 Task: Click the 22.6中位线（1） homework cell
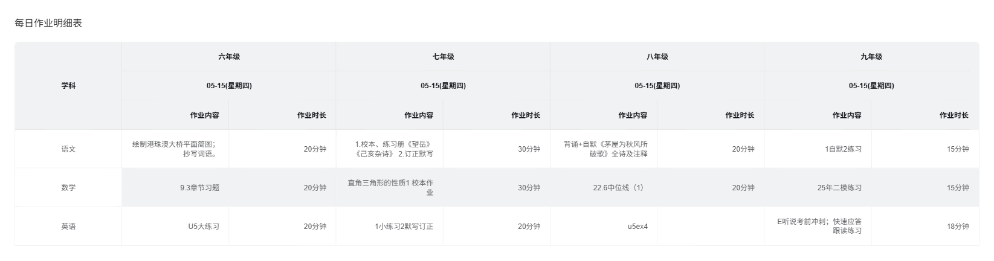point(603,187)
